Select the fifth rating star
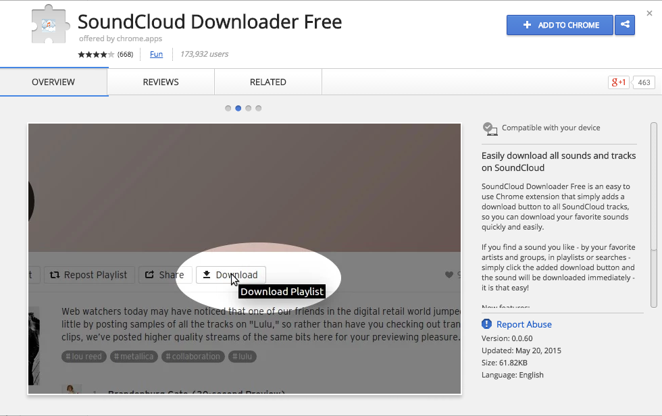662x416 pixels. pyautogui.click(x=112, y=54)
